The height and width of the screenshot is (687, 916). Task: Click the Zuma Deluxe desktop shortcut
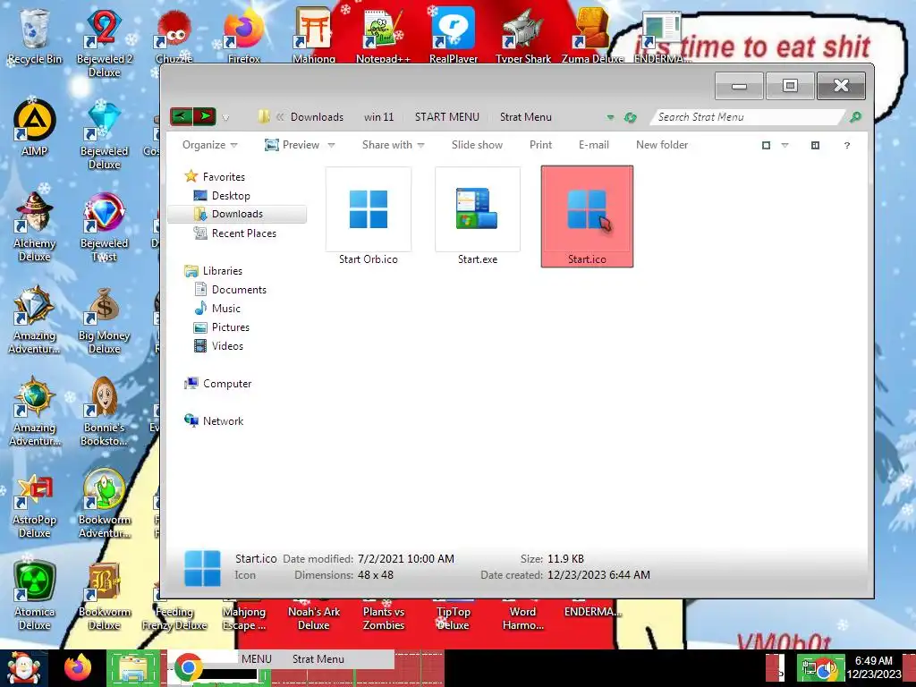[x=592, y=36]
